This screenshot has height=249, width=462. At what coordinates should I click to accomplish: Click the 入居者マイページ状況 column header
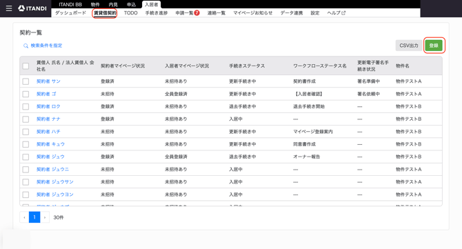tap(187, 66)
